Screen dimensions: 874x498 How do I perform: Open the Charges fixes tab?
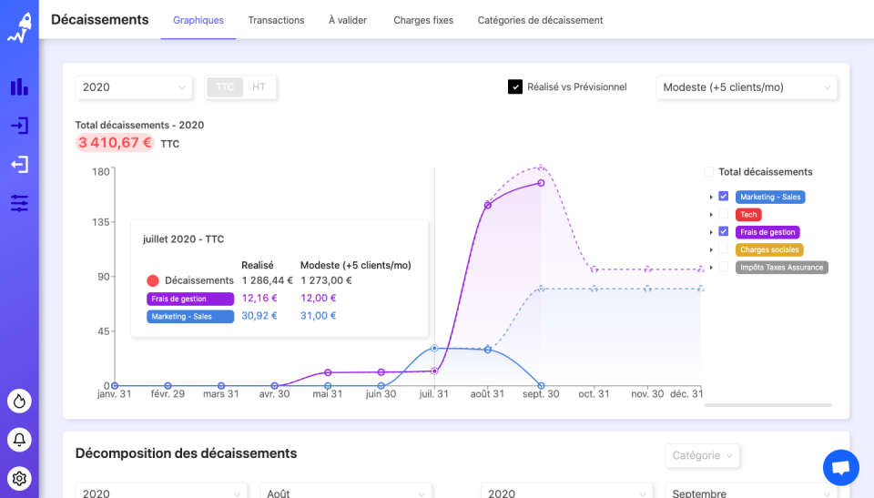pyautogui.click(x=423, y=20)
